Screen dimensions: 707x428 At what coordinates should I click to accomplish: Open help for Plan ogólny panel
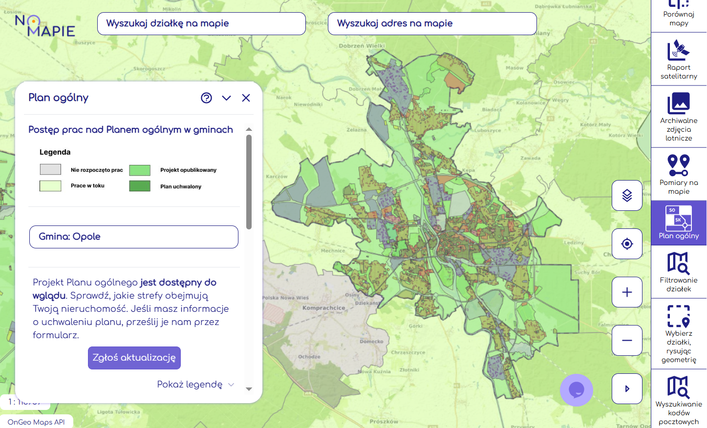click(206, 98)
